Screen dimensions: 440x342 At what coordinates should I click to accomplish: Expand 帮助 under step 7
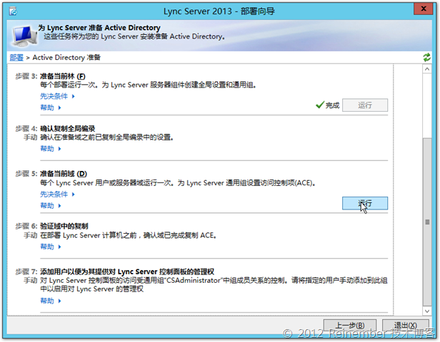coord(51,301)
